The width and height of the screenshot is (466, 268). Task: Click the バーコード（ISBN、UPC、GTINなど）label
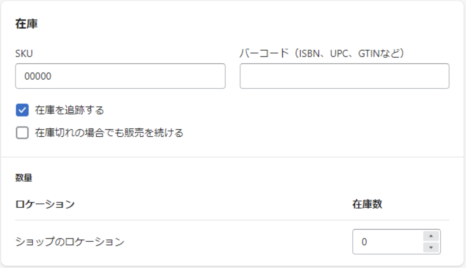(322, 54)
